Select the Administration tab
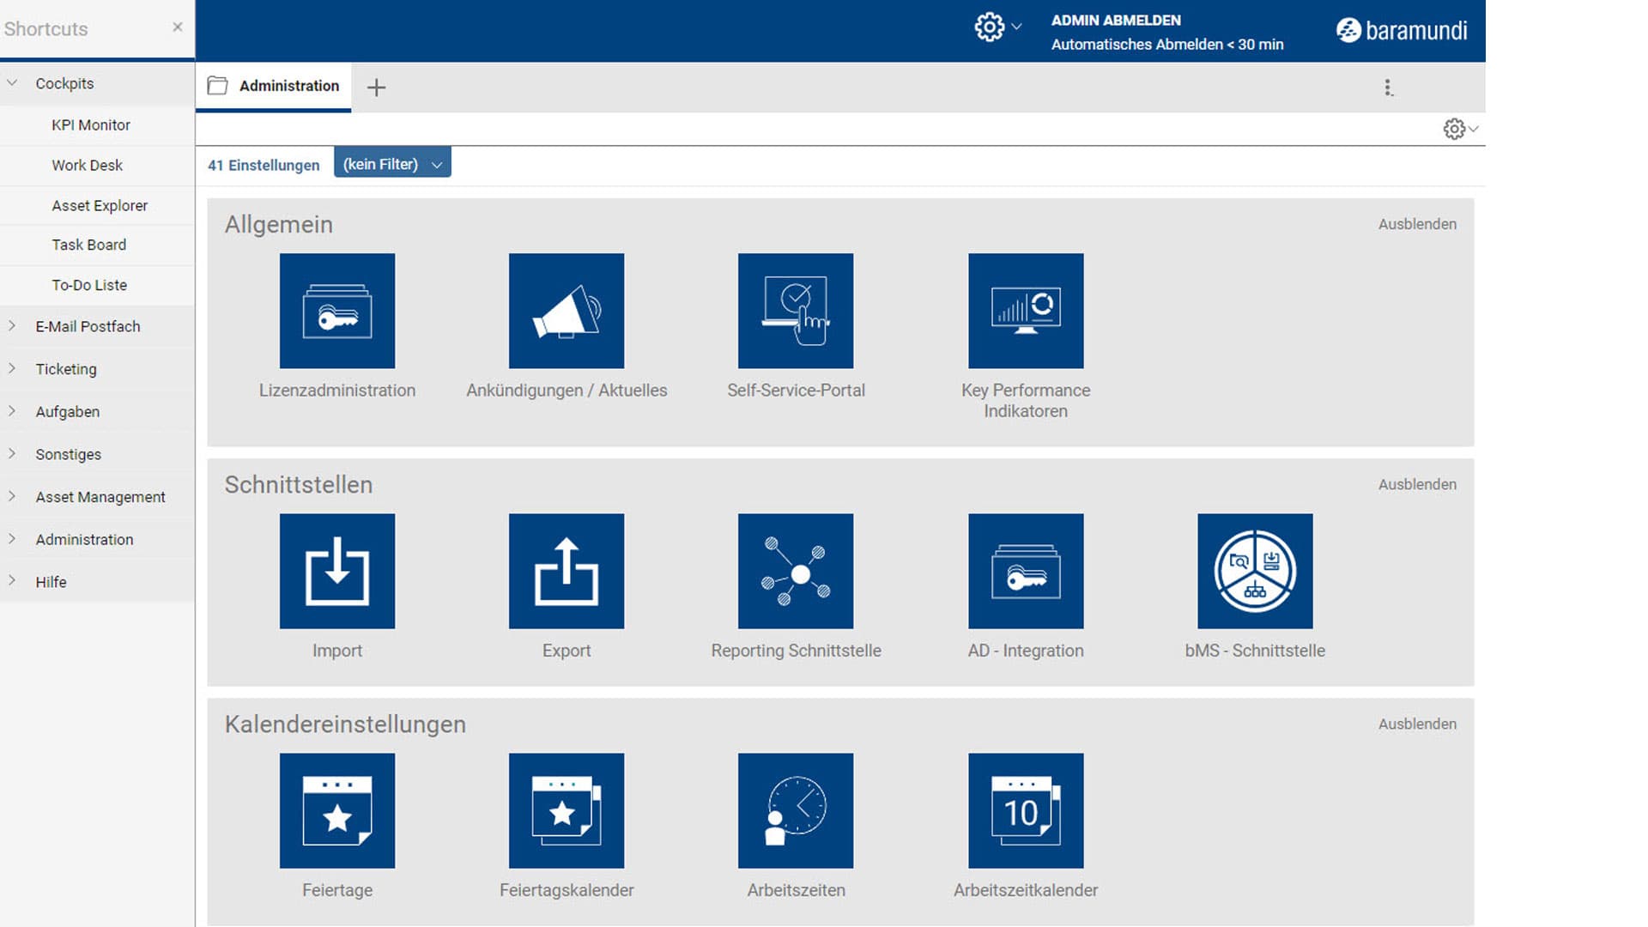 click(x=273, y=86)
